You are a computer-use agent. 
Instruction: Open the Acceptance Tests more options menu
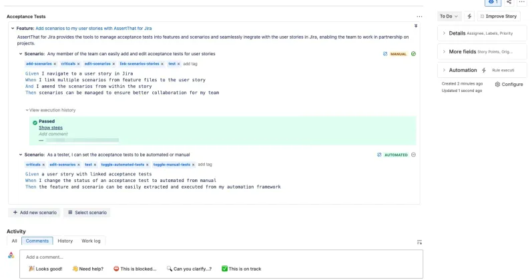[419, 16]
